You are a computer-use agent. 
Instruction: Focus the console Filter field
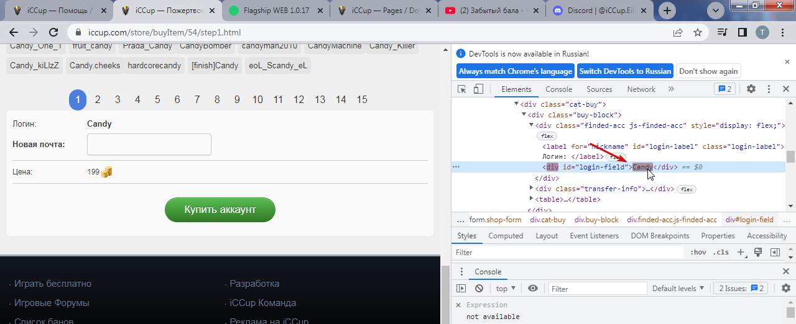click(597, 289)
